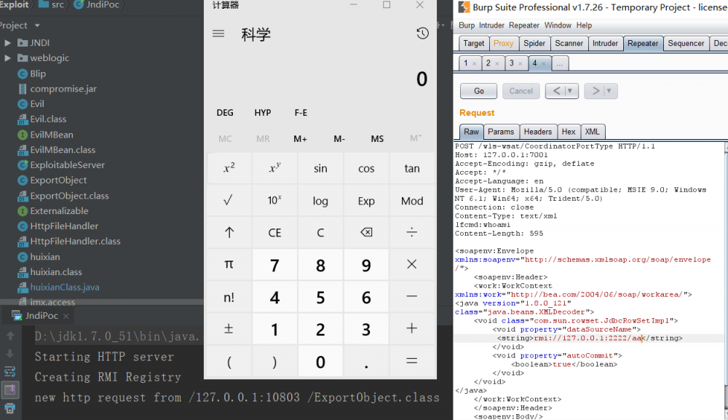Screen dimensions: 728x420
Task: Click the Go button in Repeater
Action: tap(479, 91)
